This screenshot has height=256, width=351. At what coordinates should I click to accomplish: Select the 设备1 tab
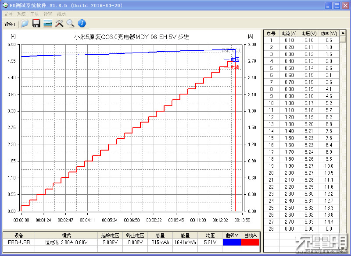pos(10,25)
